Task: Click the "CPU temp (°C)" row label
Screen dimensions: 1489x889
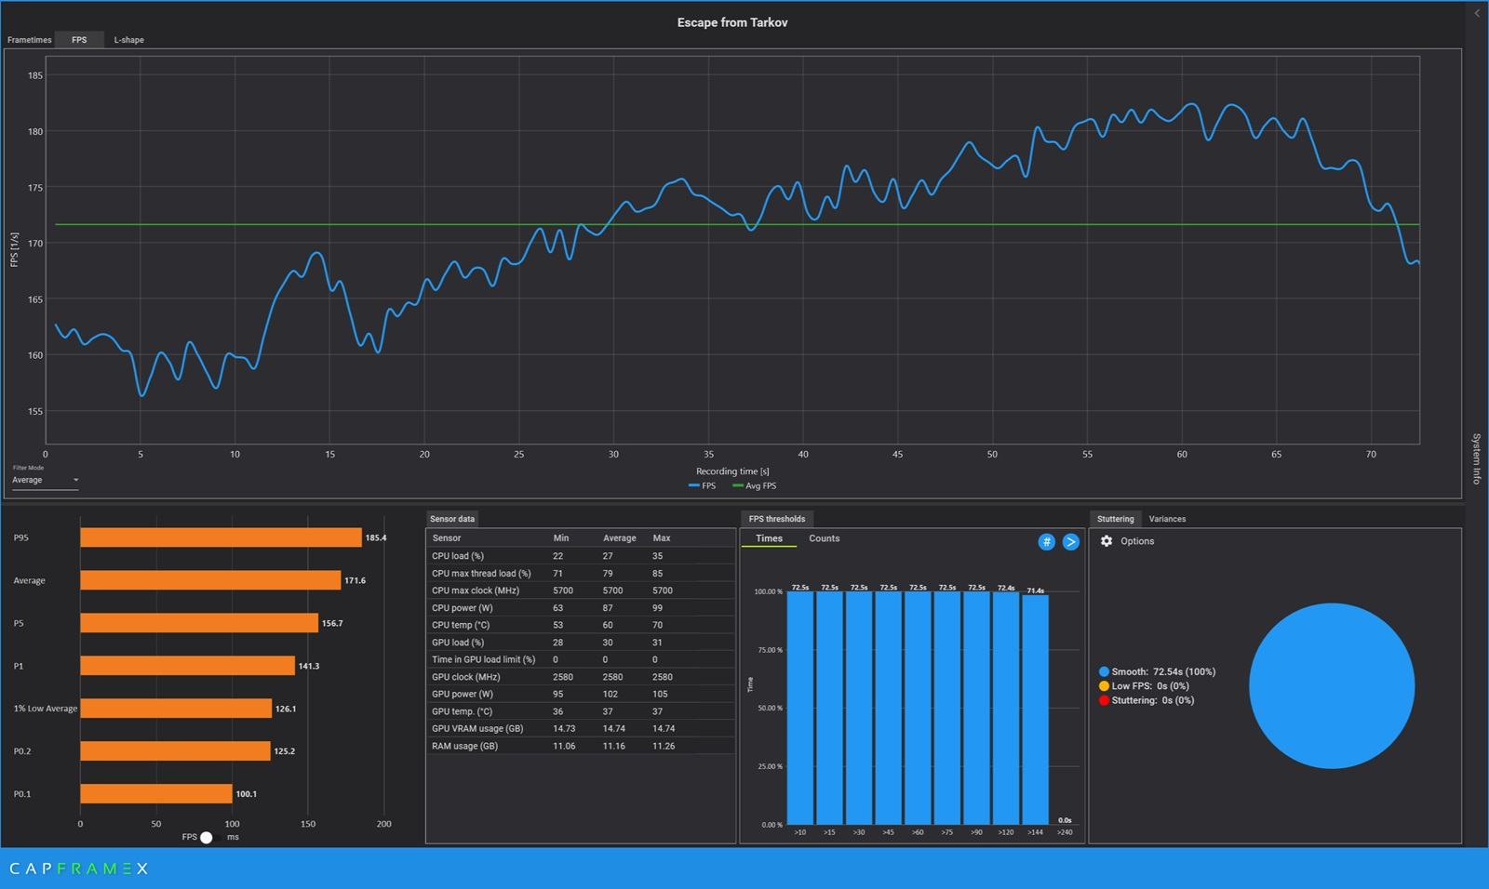Action: coord(461,625)
